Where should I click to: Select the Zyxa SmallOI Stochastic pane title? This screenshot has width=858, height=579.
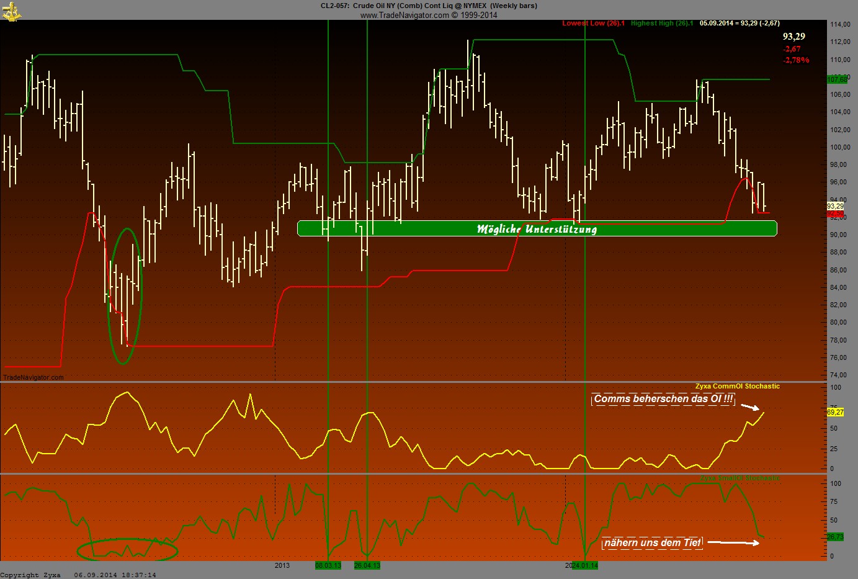click(x=740, y=478)
